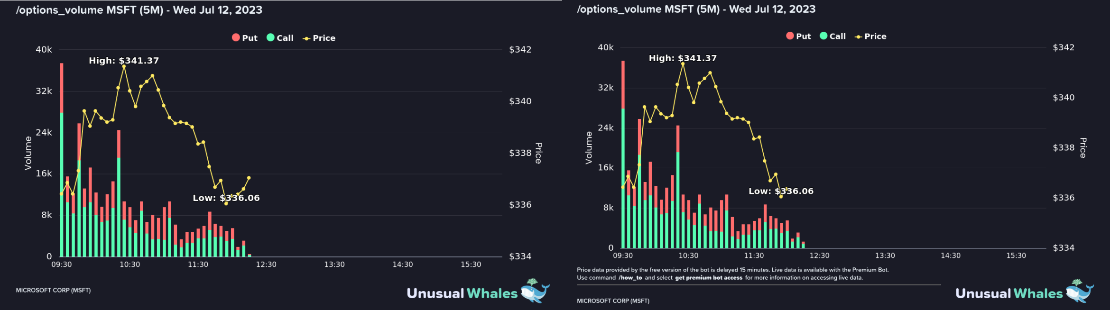Click red Put legend dot in left chart
This screenshot has height=310, width=1110.
pos(236,37)
